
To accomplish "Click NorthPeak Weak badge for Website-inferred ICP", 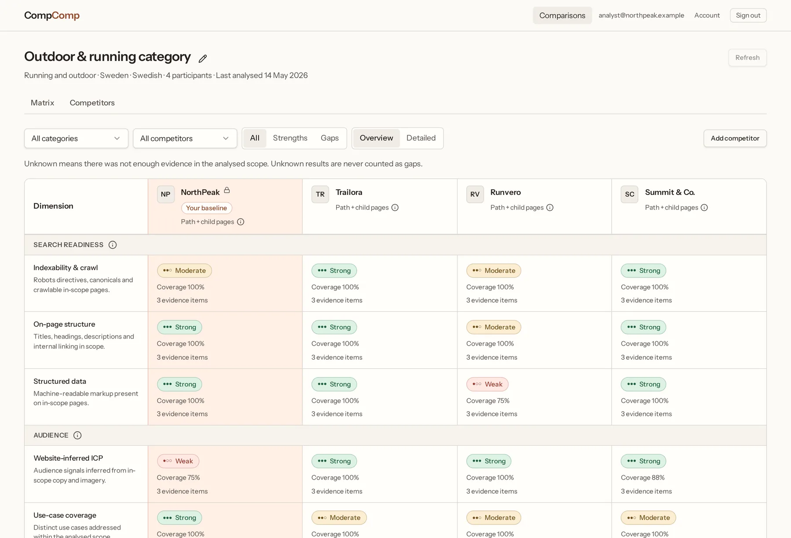I will 178,461.
